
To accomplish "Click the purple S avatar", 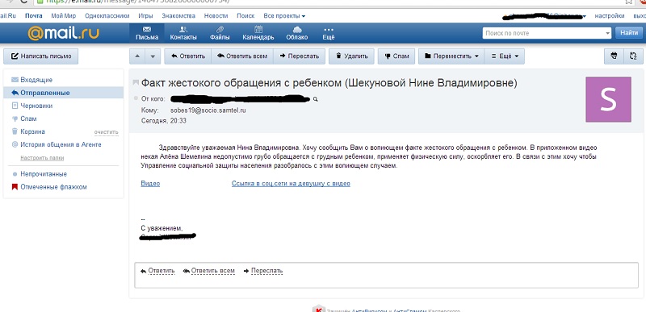I will [608, 99].
